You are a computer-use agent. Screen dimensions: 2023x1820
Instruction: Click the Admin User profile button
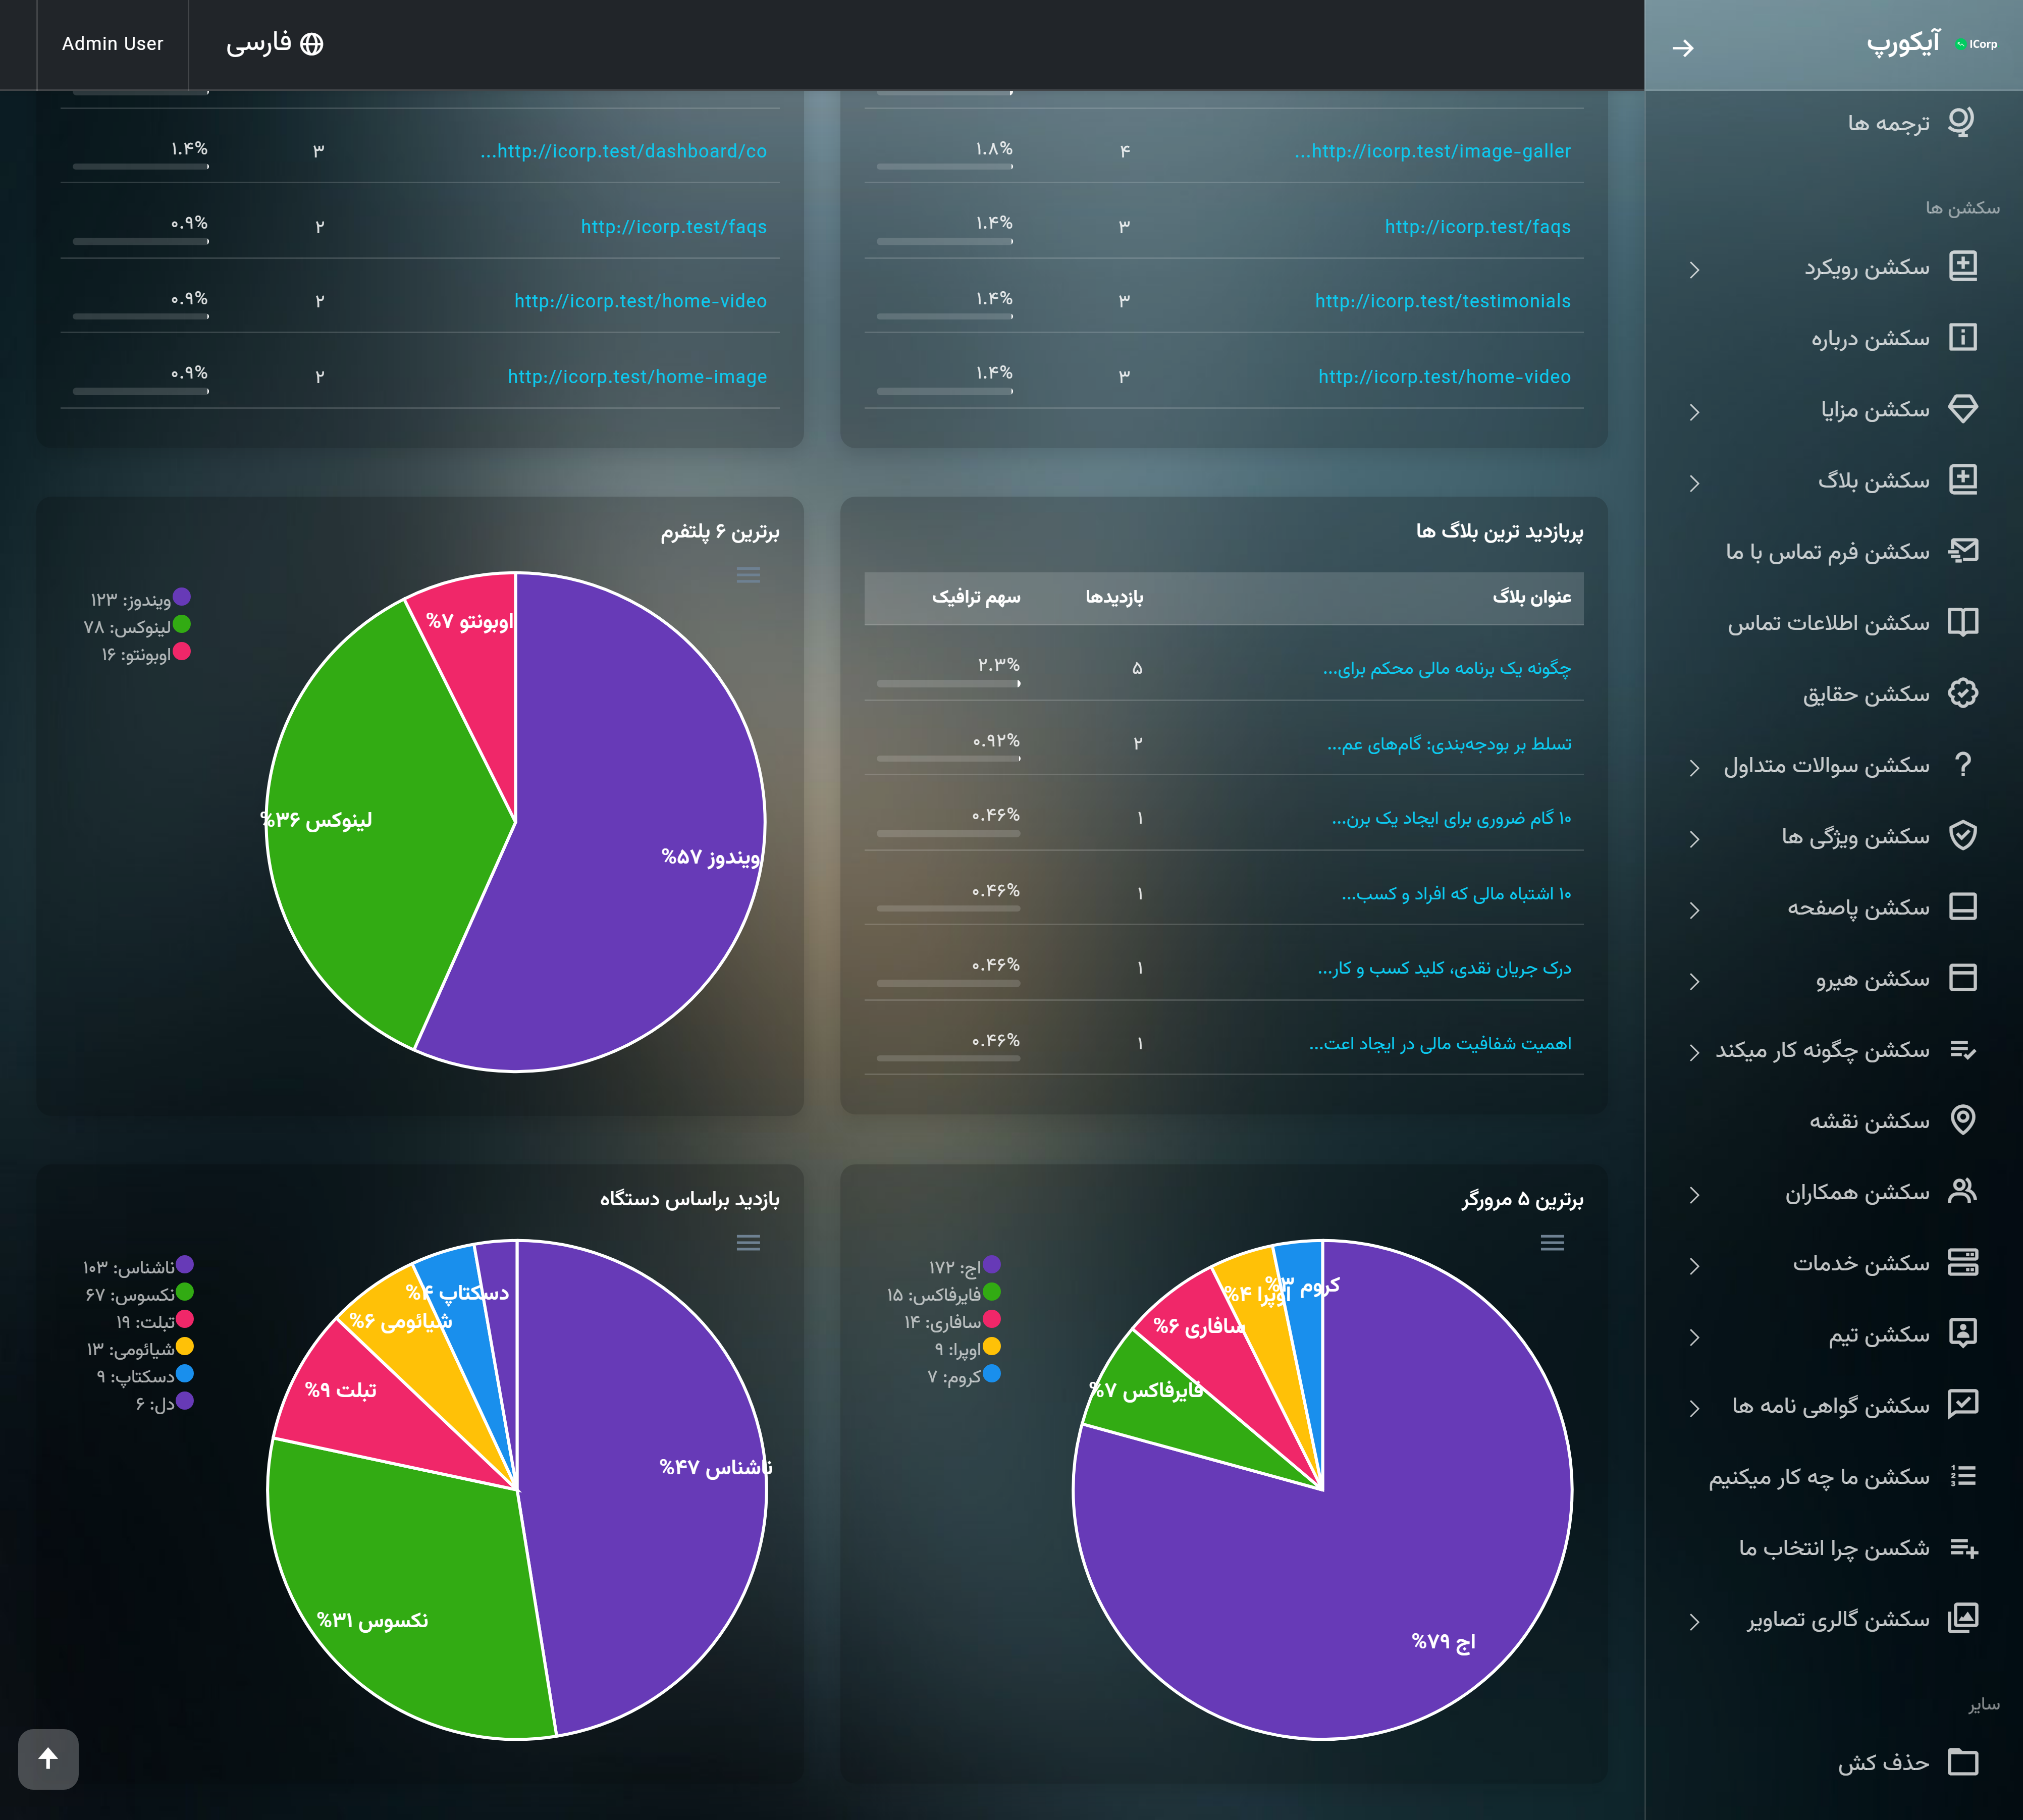click(112, 44)
